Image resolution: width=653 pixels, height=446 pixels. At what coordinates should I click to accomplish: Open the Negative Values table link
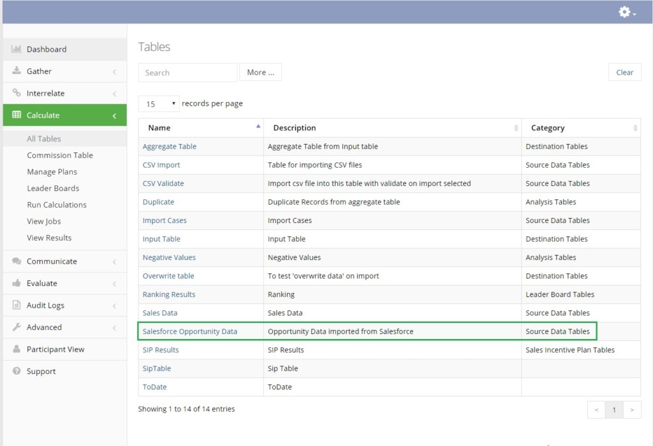[x=169, y=257]
